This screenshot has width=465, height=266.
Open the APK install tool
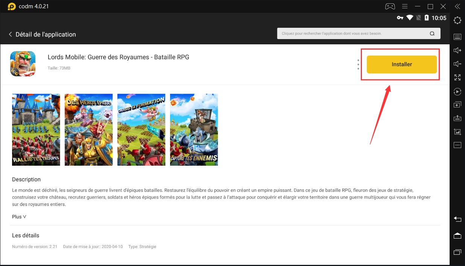coord(457,118)
